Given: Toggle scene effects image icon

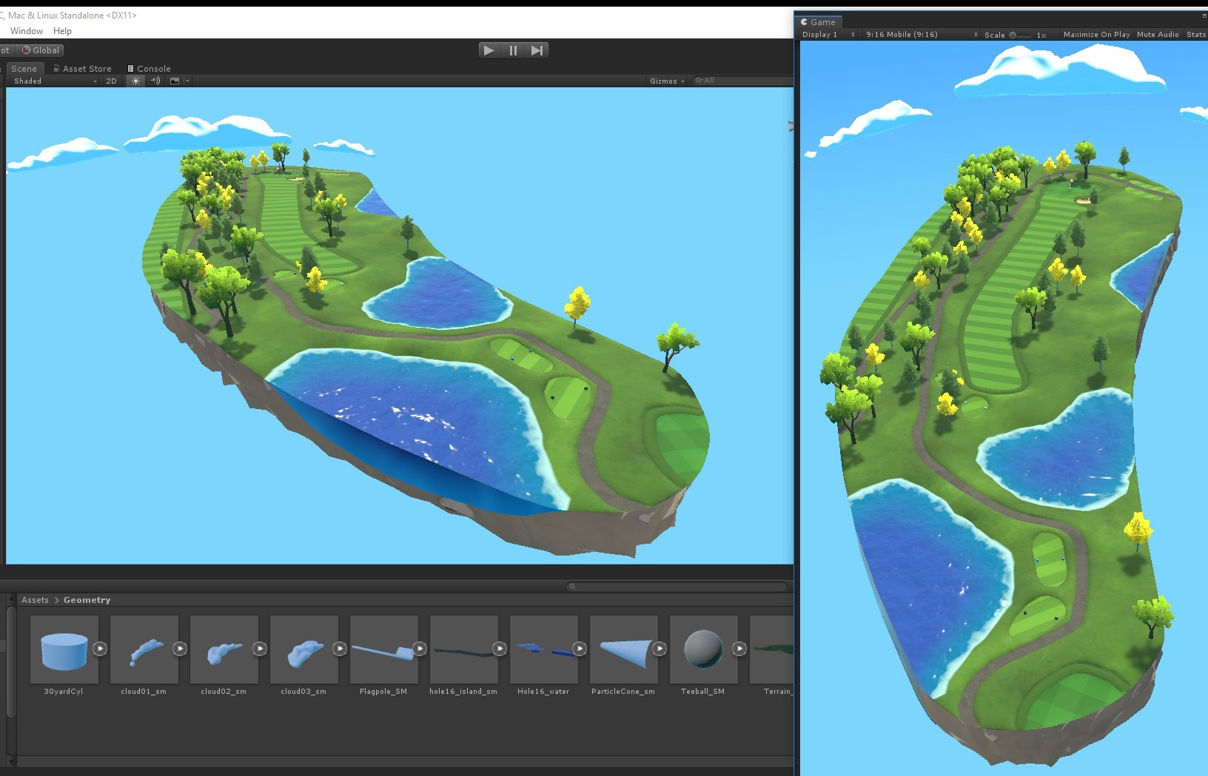Looking at the screenshot, I should (x=175, y=81).
